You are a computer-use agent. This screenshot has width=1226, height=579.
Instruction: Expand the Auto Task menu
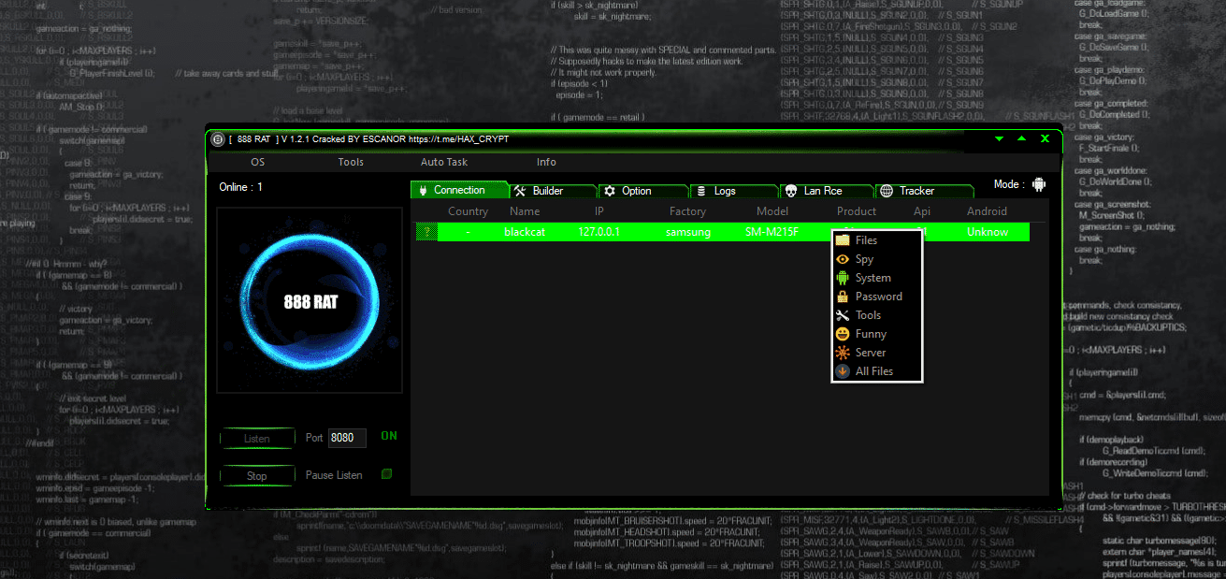point(444,162)
